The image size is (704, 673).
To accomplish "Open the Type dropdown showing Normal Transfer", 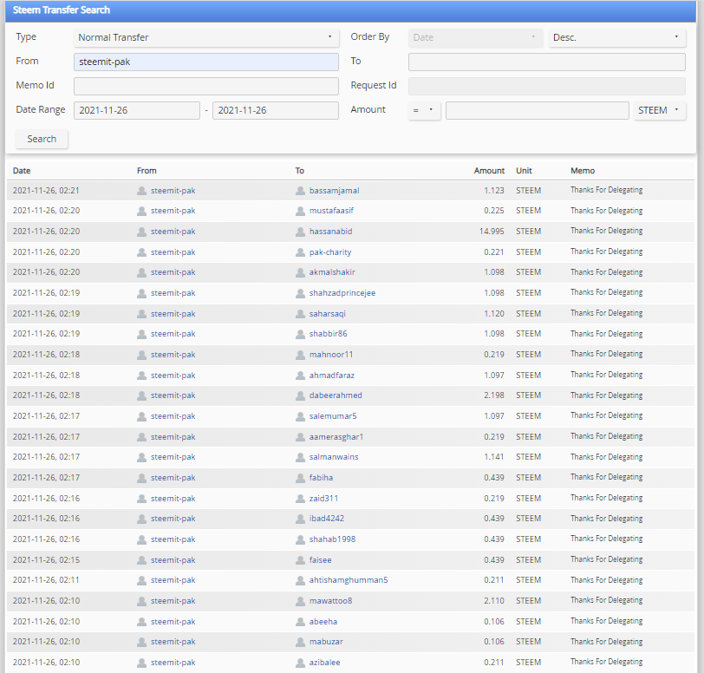I will (206, 37).
